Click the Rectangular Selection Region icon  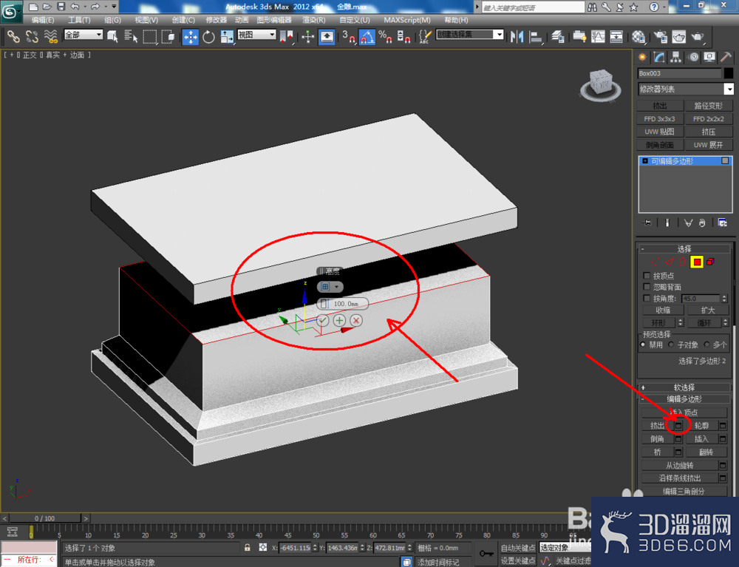point(149,36)
